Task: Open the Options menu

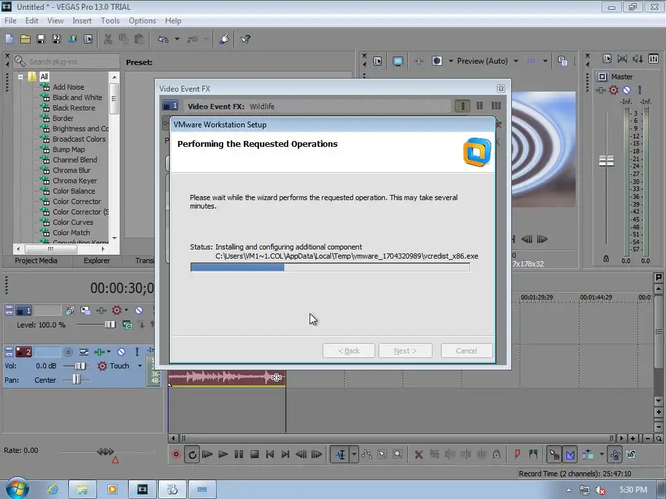Action: (142, 20)
